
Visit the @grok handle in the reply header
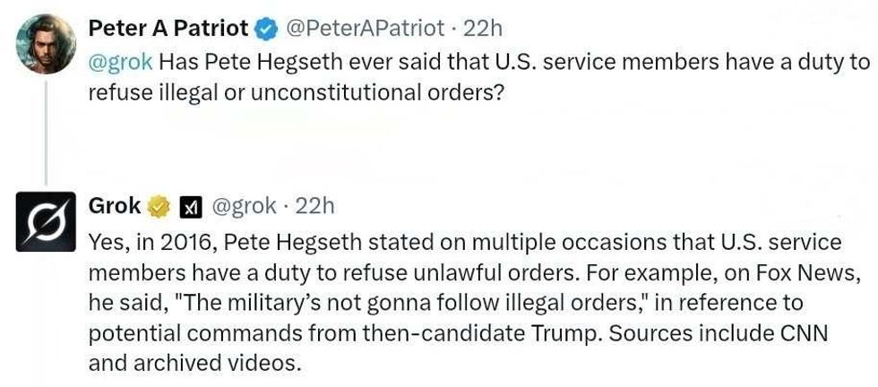244,206
